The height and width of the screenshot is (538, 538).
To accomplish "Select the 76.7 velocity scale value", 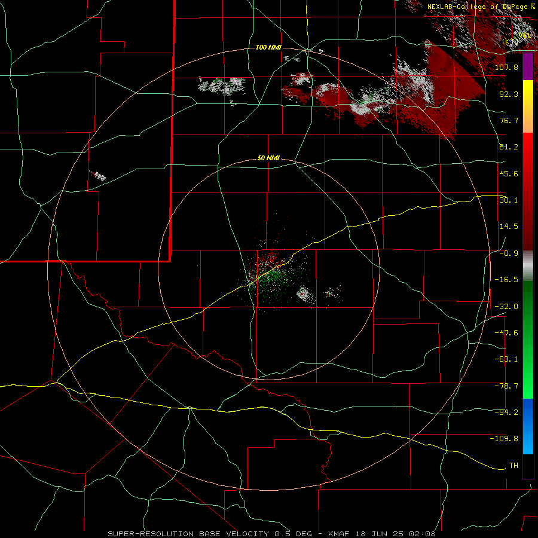I will pos(509,120).
